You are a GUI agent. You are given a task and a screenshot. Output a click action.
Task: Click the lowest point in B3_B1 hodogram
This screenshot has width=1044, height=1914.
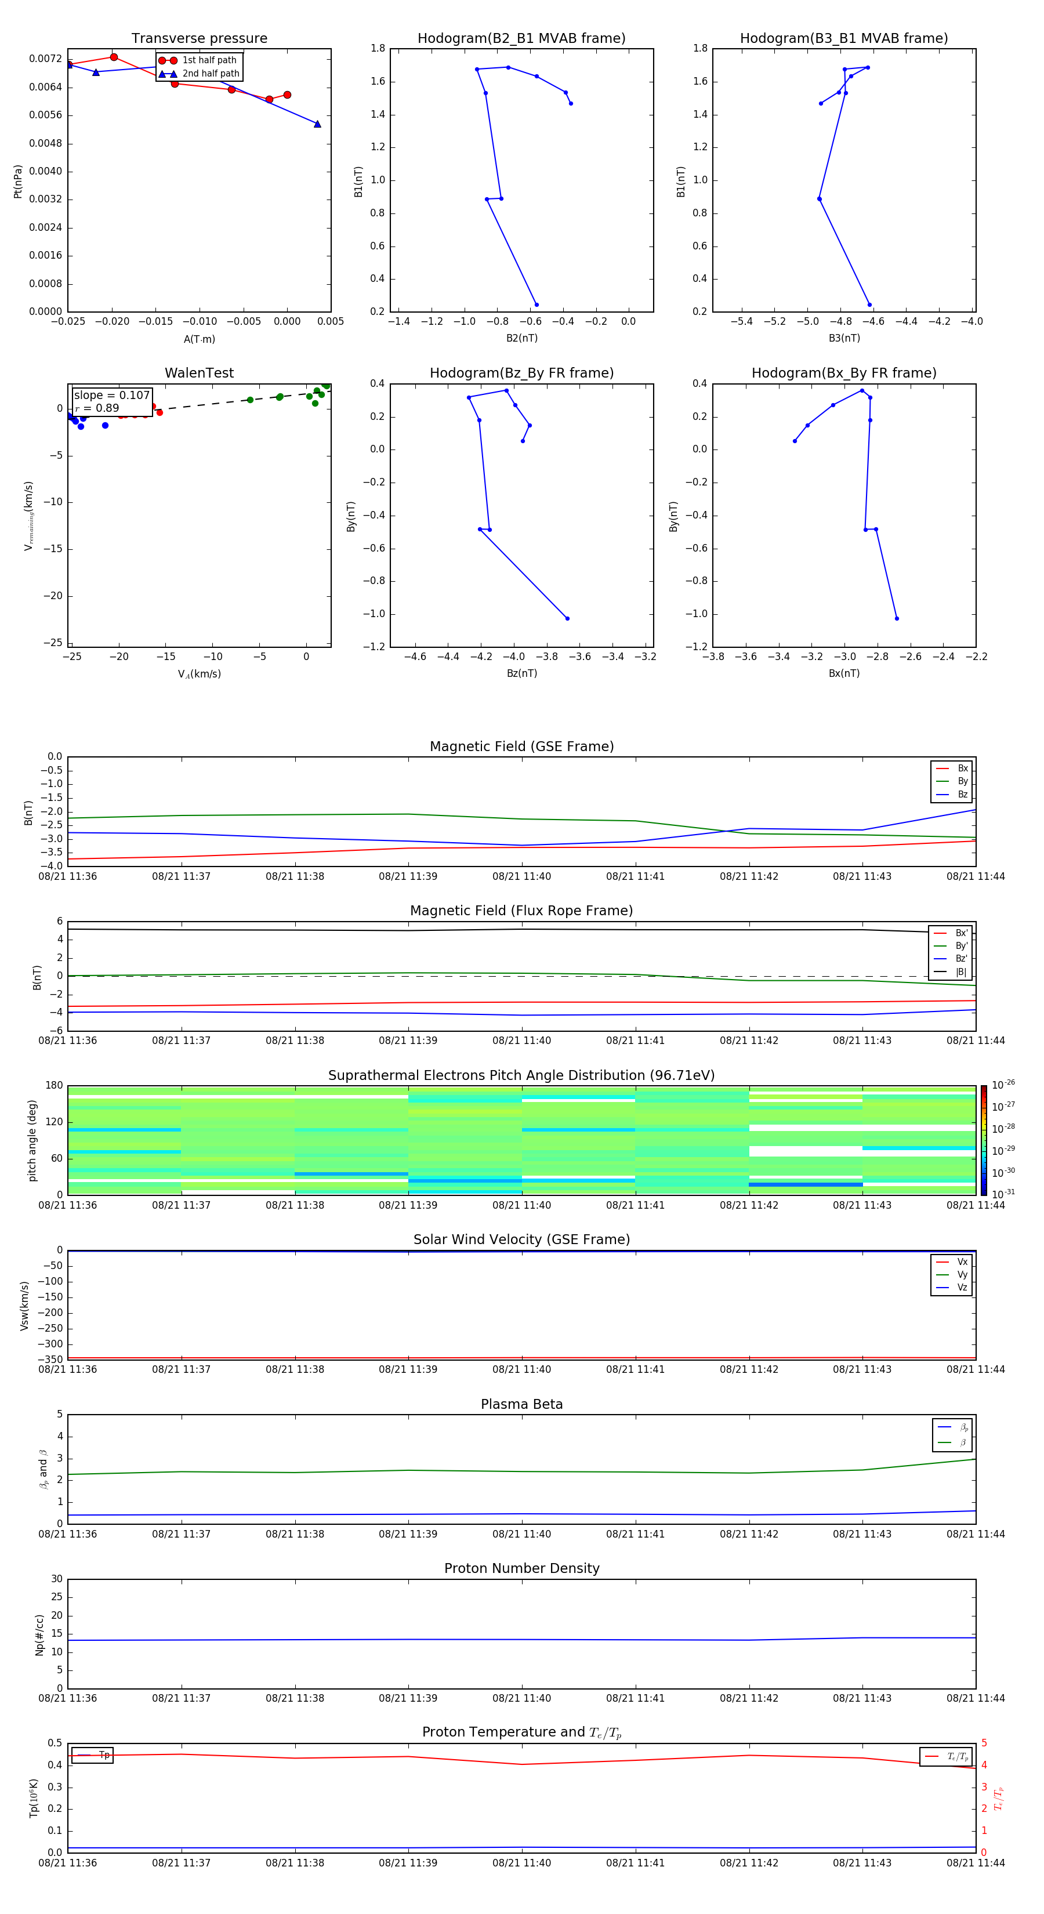pos(869,304)
